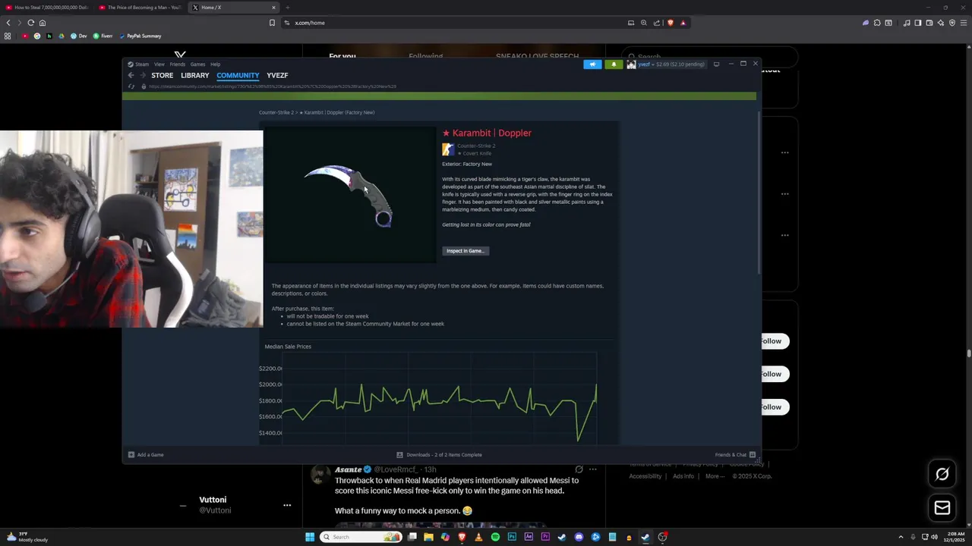Open the View menu in Steam
This screenshot has width=972, height=546.
tap(159, 64)
